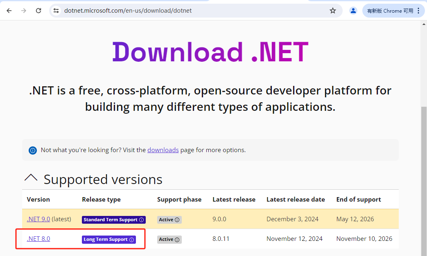This screenshot has width=427, height=256.
Task: Click the Long Term Support badge
Action: coord(108,239)
